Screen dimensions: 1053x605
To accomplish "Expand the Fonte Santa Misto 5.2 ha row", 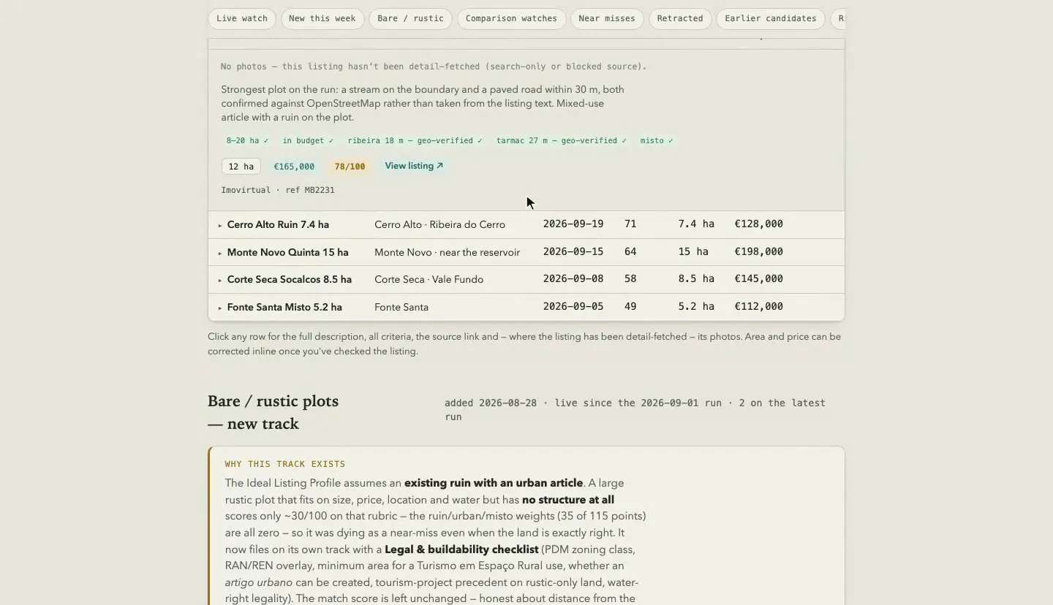I will [526, 307].
